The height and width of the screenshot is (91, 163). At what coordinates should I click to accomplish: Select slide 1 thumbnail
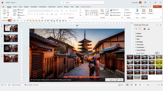11,28
